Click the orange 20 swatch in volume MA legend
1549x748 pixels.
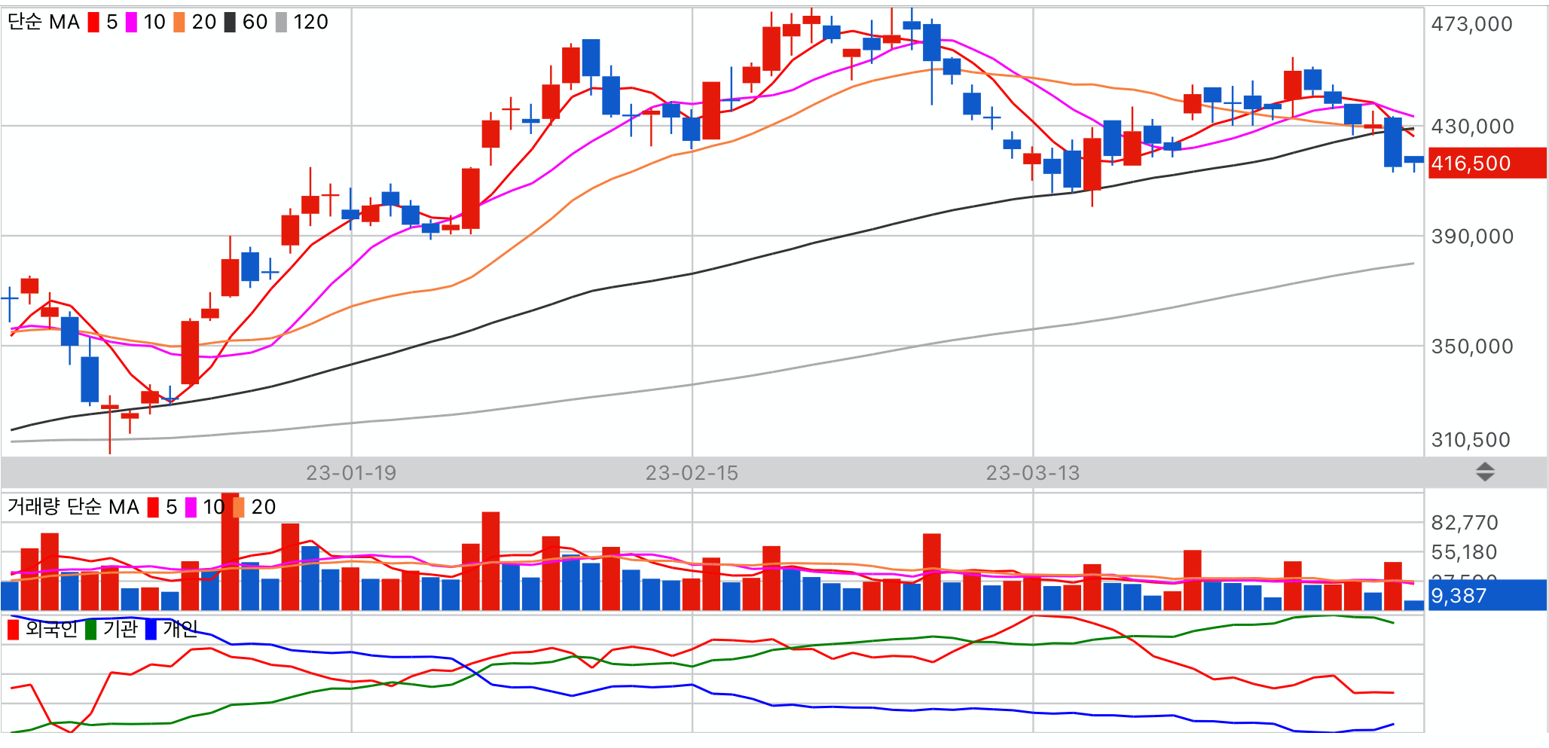(x=239, y=507)
